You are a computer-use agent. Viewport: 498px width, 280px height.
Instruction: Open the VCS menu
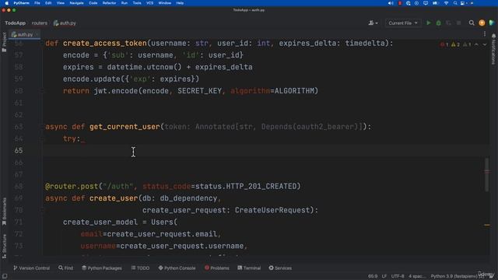point(150,3)
